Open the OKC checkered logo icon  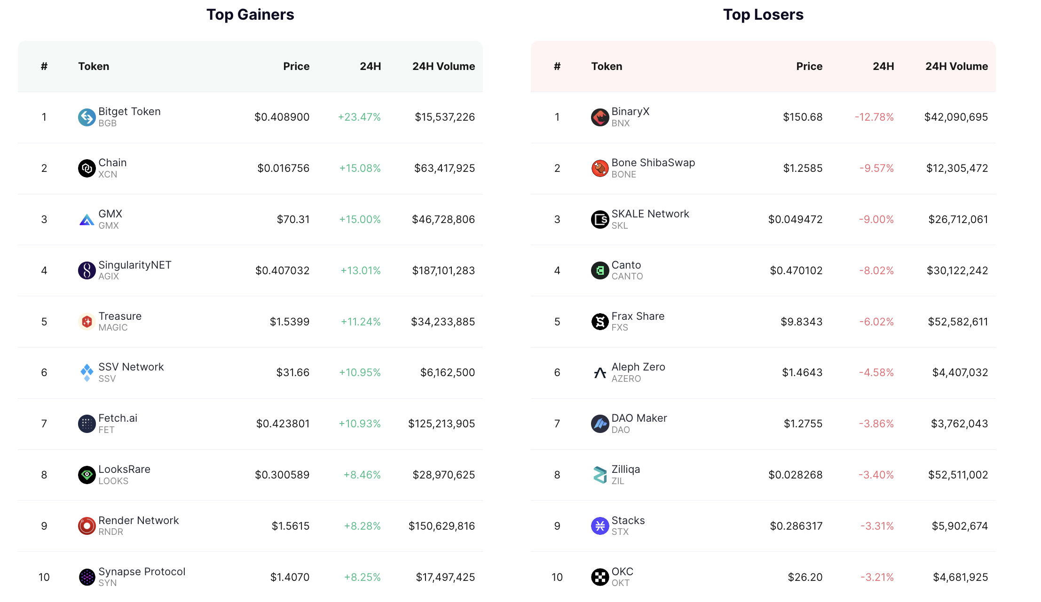599,577
